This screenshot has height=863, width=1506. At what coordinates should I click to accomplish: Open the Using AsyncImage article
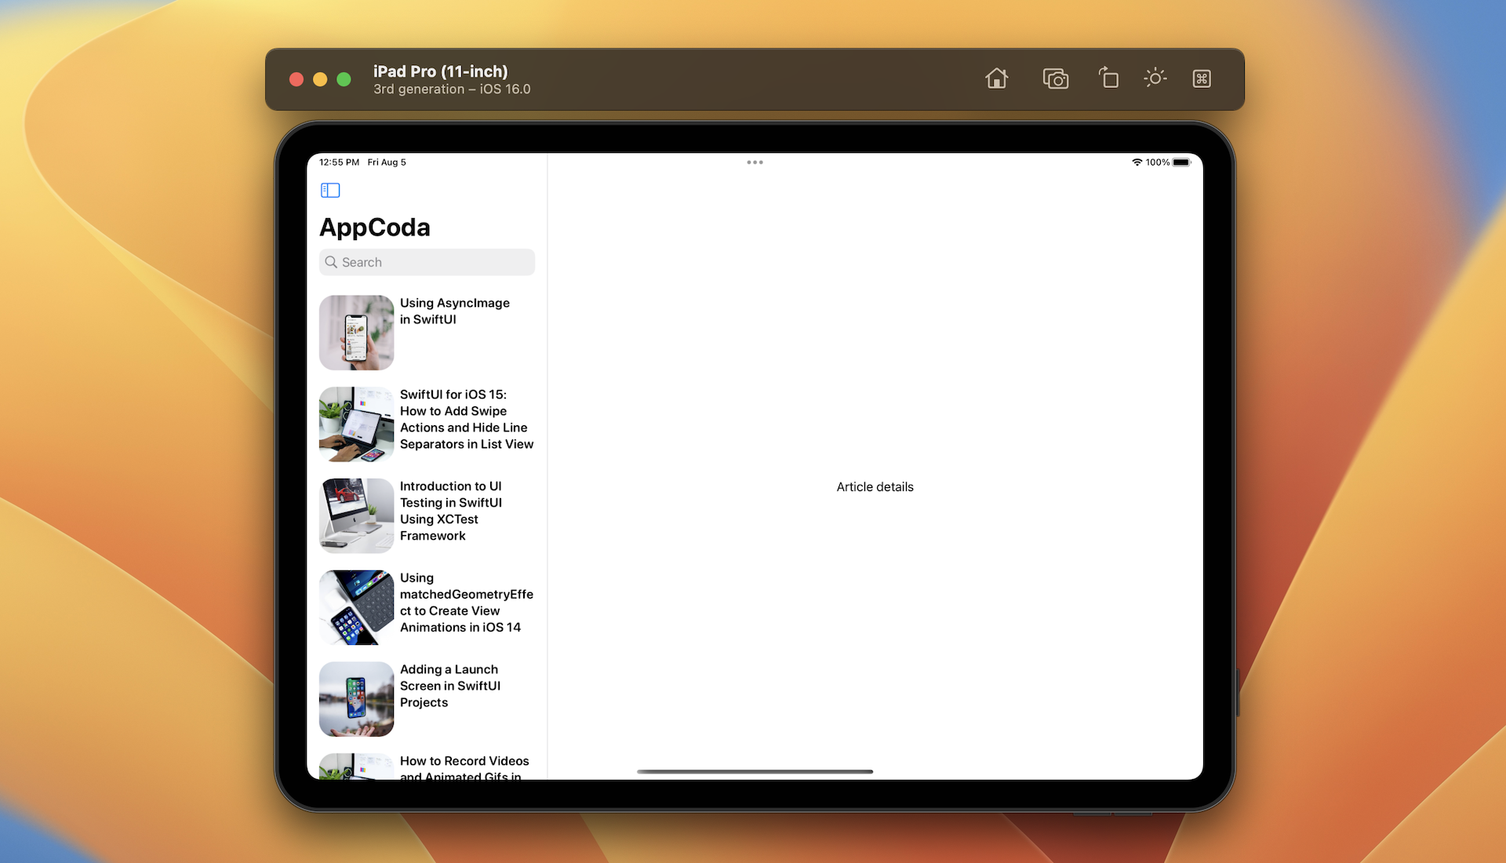[427, 331]
